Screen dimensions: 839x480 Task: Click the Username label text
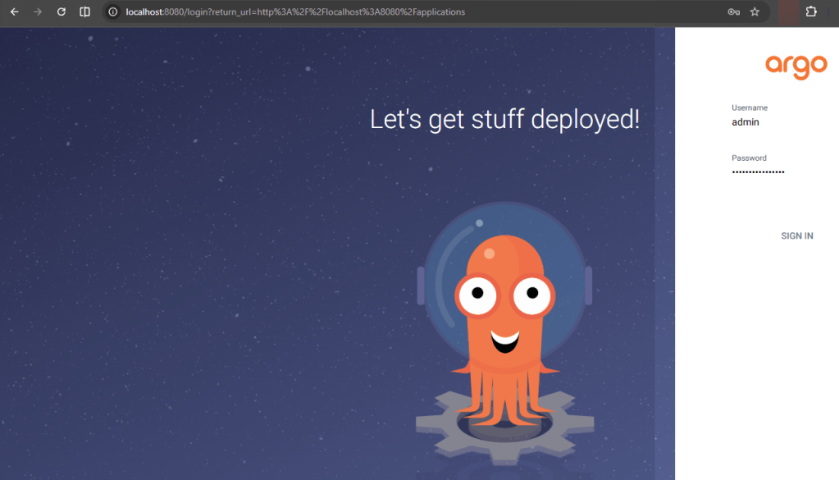pyautogui.click(x=749, y=107)
